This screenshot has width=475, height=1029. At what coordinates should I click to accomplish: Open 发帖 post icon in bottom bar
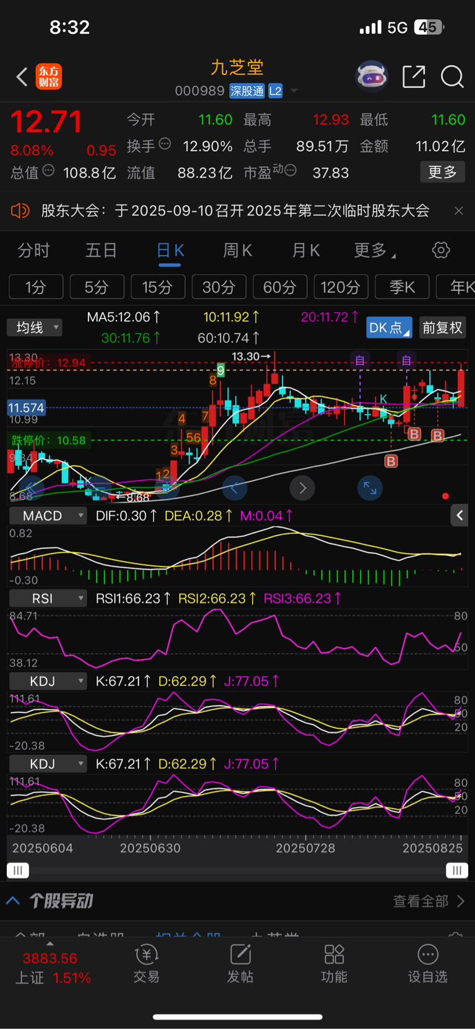240,964
